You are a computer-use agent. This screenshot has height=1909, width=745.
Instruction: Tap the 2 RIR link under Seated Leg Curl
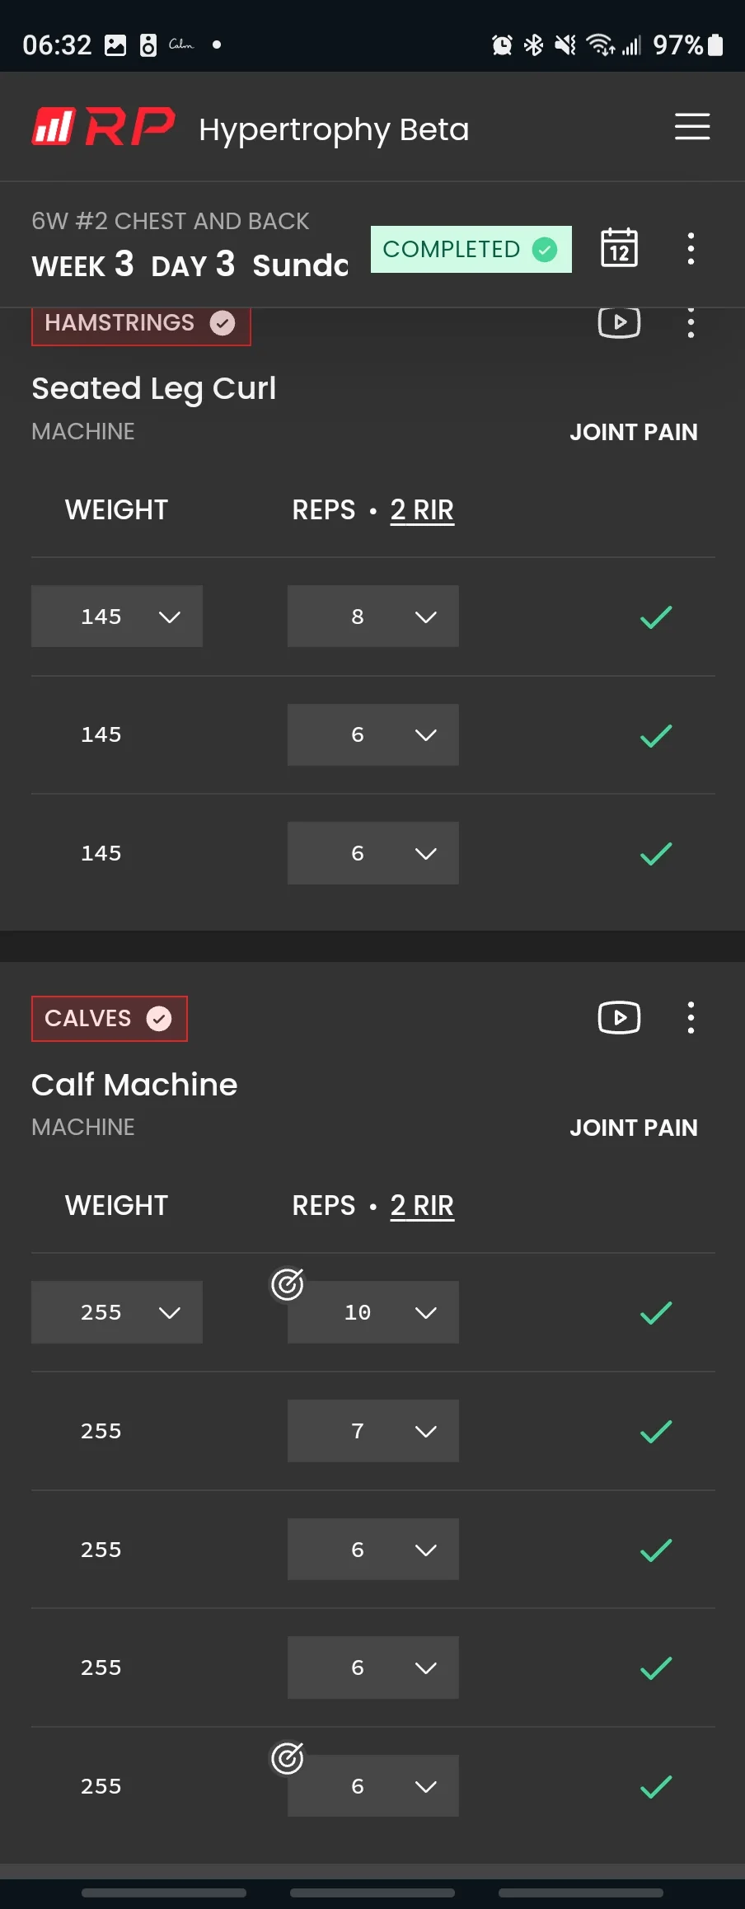(422, 510)
